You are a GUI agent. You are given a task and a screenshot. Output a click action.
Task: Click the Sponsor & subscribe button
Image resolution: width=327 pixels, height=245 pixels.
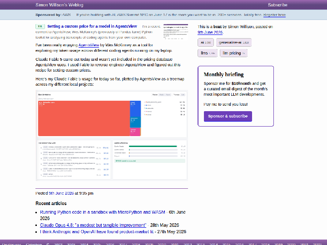(x=228, y=116)
